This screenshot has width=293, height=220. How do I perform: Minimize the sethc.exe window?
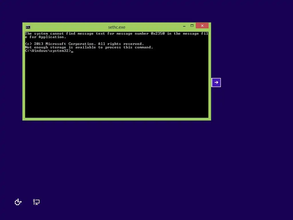[184, 26]
